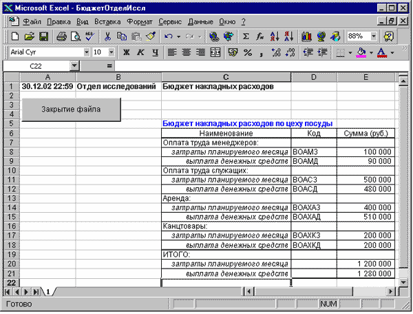Launch the Chart Wizard icon
Screen dimensions: 413x314
point(306,36)
